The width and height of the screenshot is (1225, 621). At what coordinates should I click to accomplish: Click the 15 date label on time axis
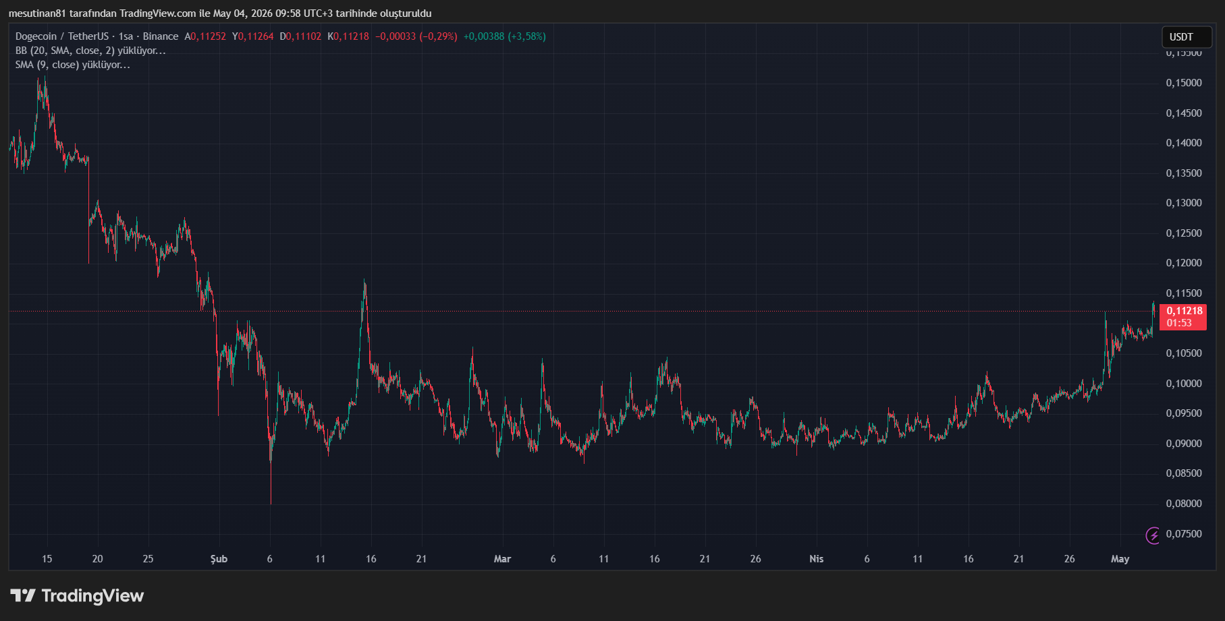click(x=47, y=559)
